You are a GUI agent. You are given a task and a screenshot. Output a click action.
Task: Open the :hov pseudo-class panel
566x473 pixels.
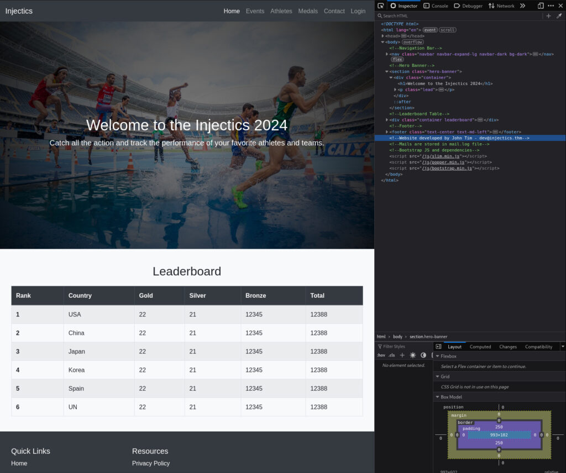point(380,355)
